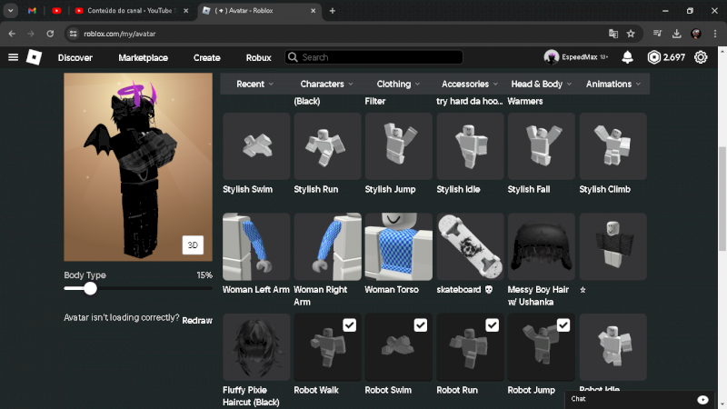Uncheck the Robot Jump animation
This screenshot has width=727, height=409.
(x=563, y=324)
